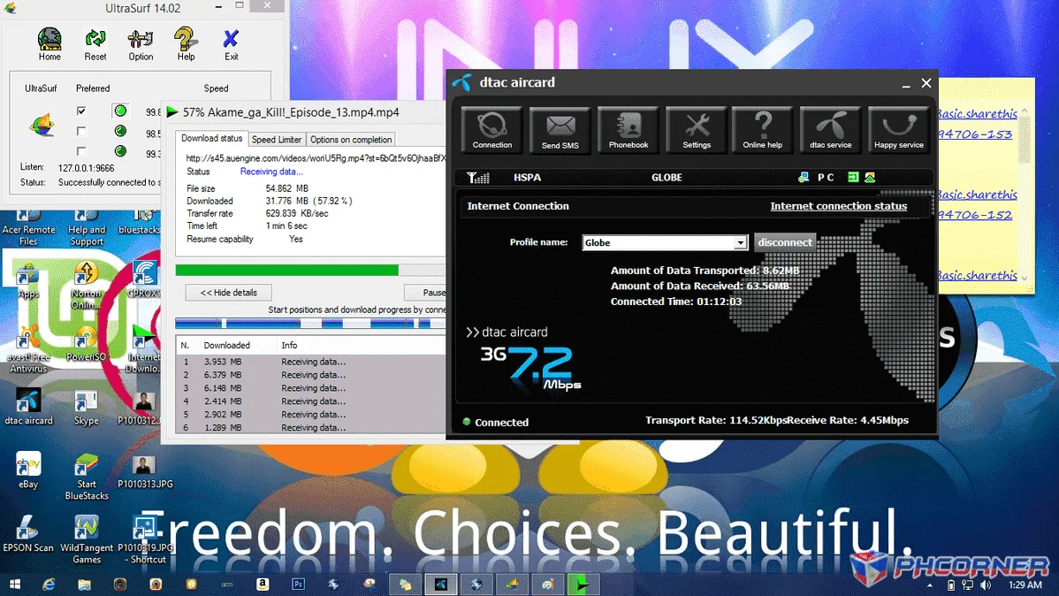Image resolution: width=1059 pixels, height=596 pixels.
Task: Select the Acer Remote Files desktop icon
Action: (x=28, y=228)
